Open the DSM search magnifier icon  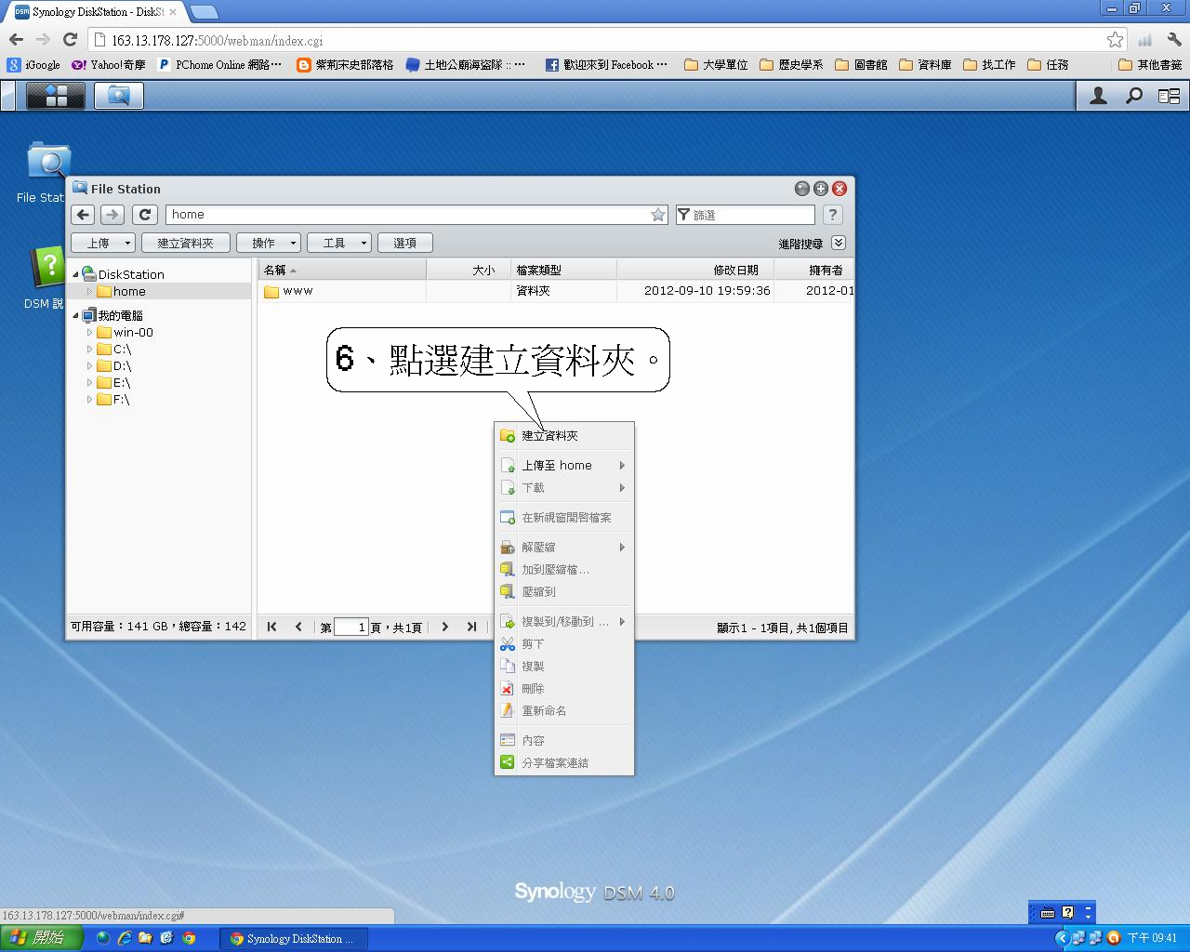point(1134,96)
